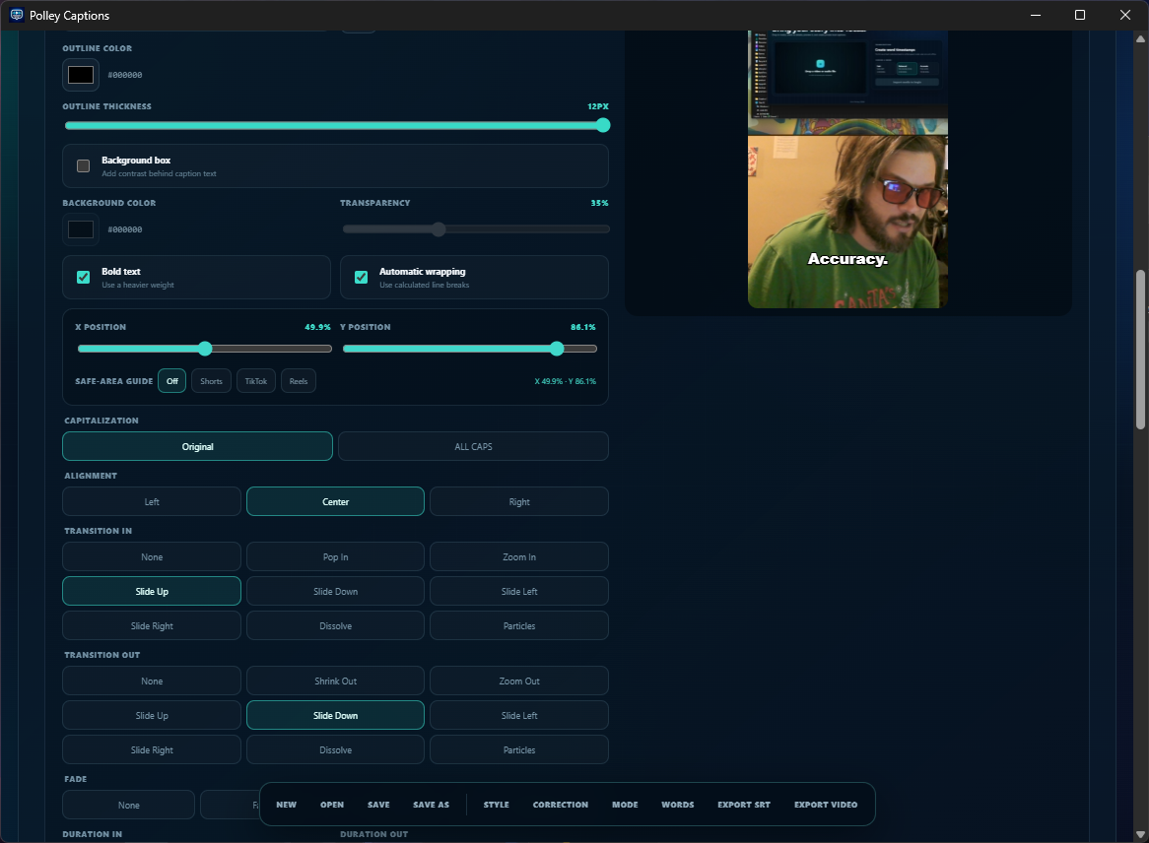Select Slide Up under Transition In
This screenshot has width=1149, height=843.
point(152,591)
